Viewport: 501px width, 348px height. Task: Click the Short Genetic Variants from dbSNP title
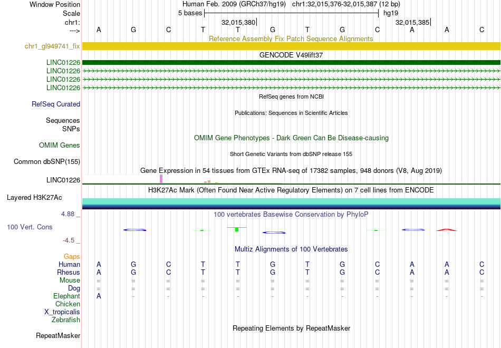coord(291,154)
